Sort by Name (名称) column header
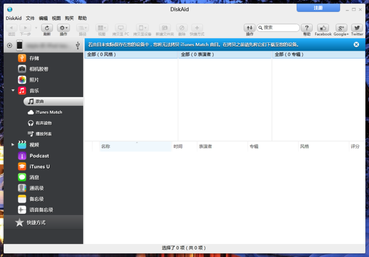Screen dimensions: 369x257 (x=135, y=146)
